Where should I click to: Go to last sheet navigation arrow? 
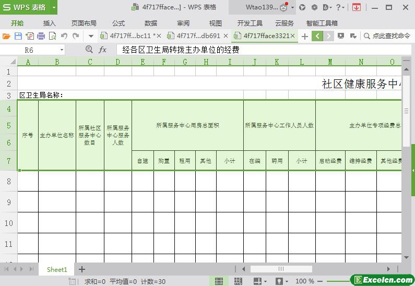(x=31, y=269)
